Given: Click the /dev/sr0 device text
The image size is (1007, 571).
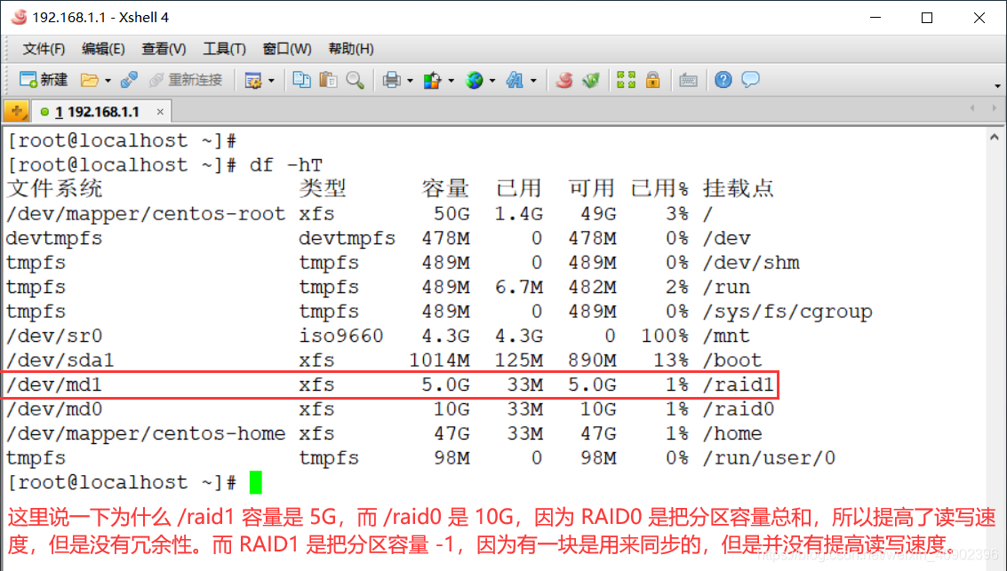Looking at the screenshot, I should pos(54,336).
